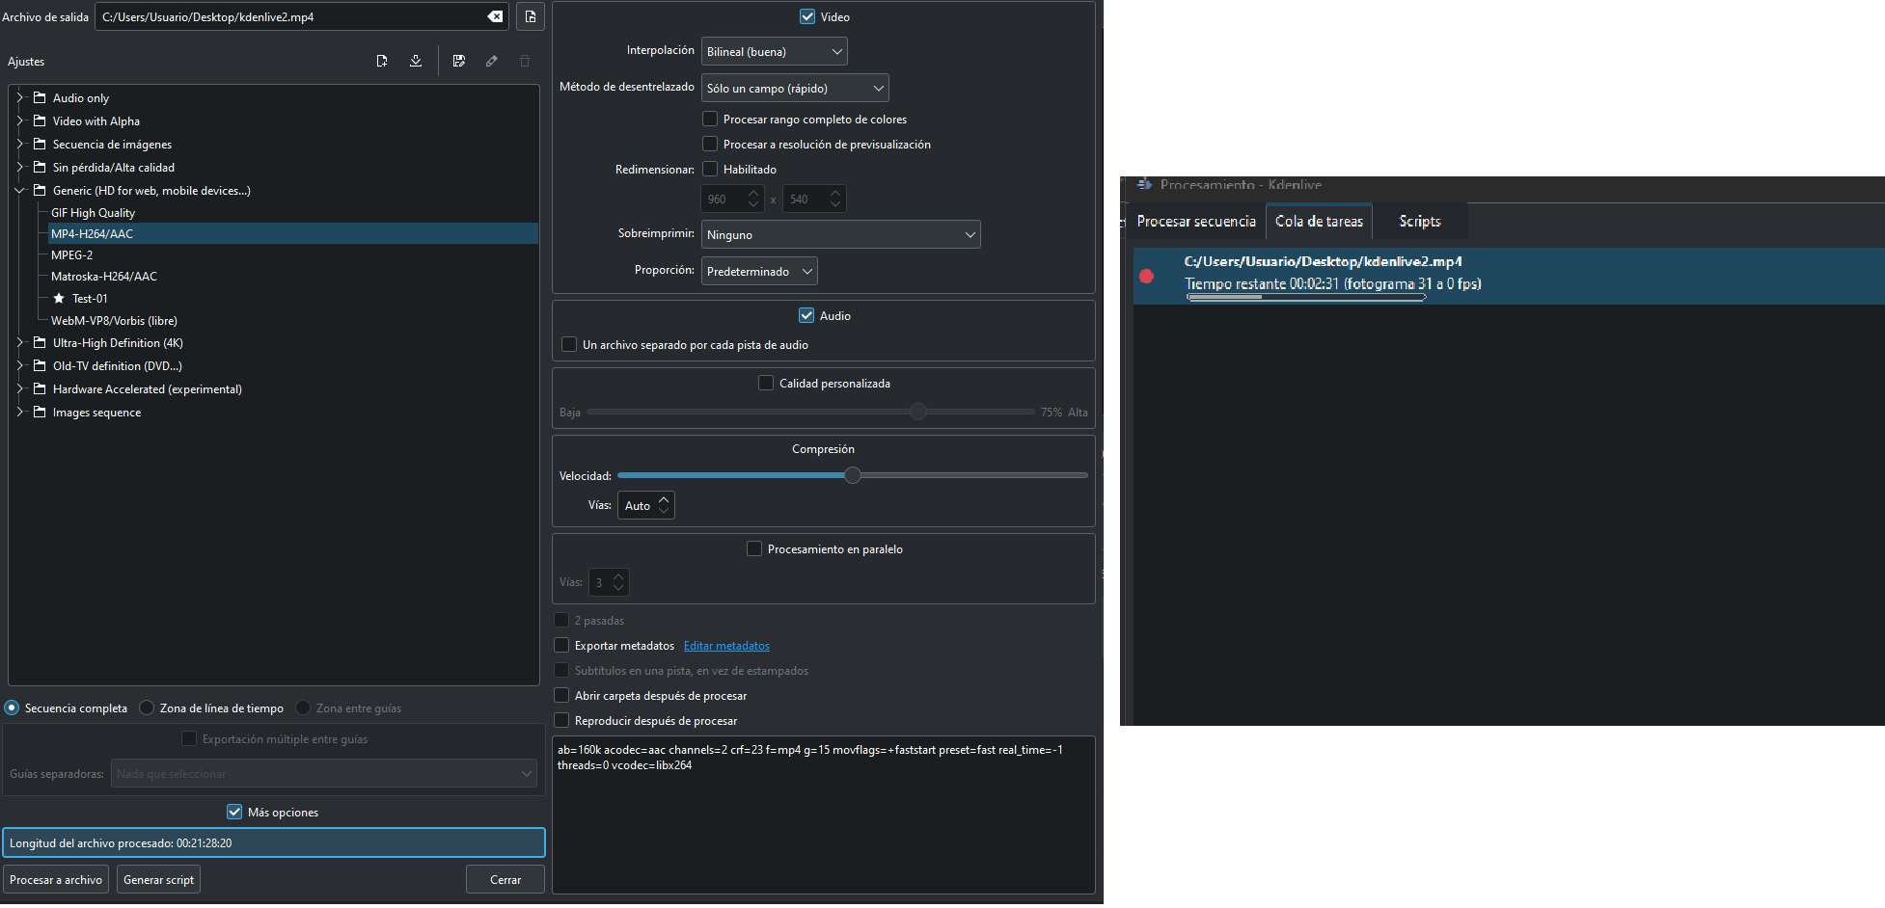The height and width of the screenshot is (908, 1885).
Task: Uncheck the Video checkbox
Action: [807, 16]
